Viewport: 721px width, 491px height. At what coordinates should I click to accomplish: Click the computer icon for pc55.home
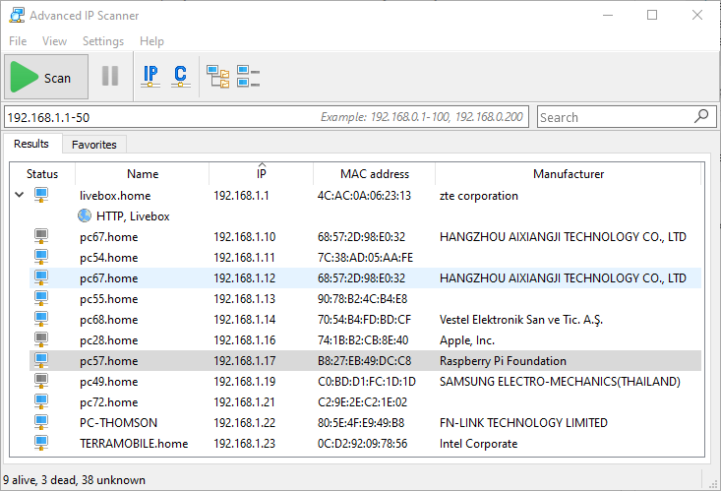41,298
